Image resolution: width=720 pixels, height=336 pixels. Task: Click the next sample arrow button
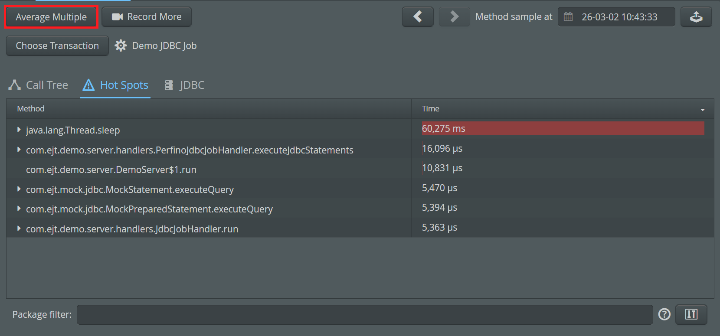[x=454, y=17]
